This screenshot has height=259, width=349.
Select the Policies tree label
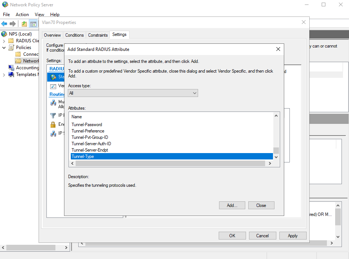point(24,48)
